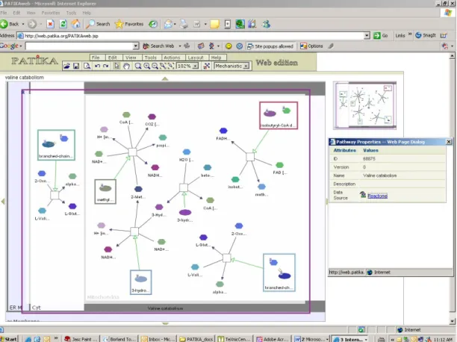This screenshot has height=342, width=457.
Task: Toggle the Site popups allowed button
Action: click(x=270, y=46)
